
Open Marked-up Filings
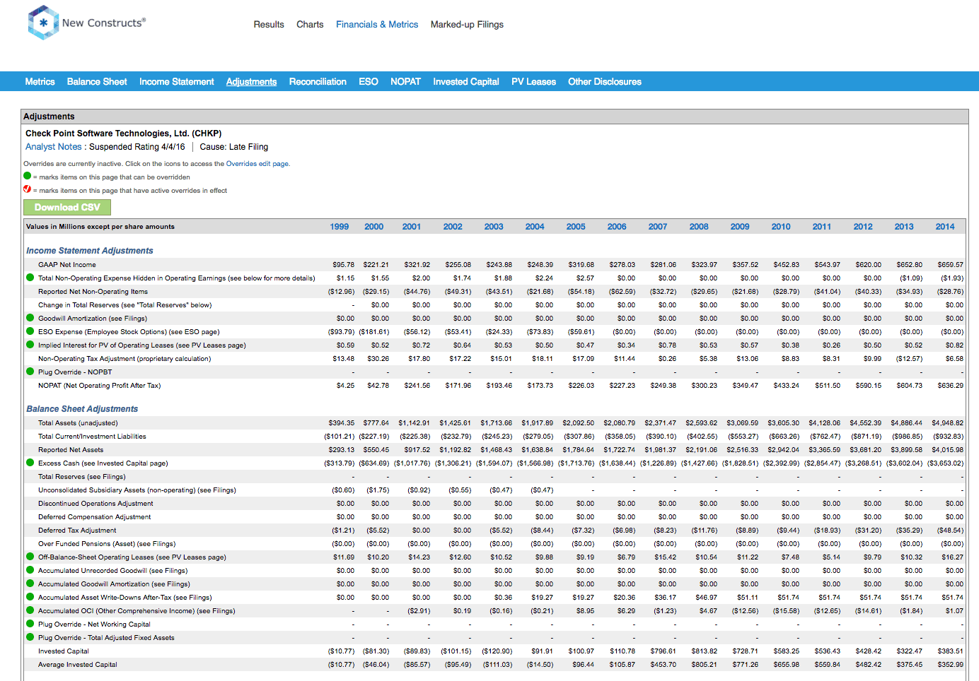(x=467, y=25)
